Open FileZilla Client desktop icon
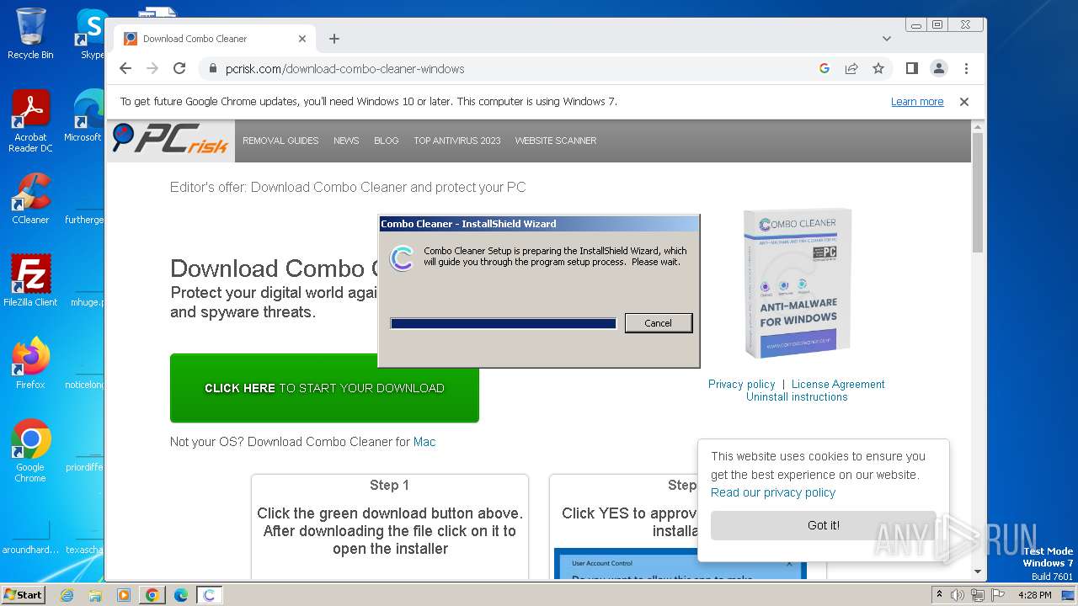Viewport: 1078px width, 606px height. point(30,281)
